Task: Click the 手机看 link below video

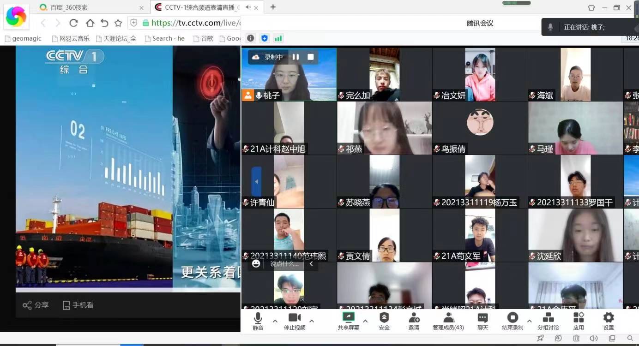Action: click(x=78, y=305)
